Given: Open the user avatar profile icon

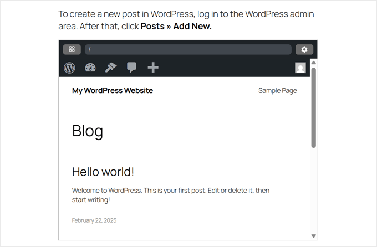Looking at the screenshot, I should pyautogui.click(x=300, y=68).
